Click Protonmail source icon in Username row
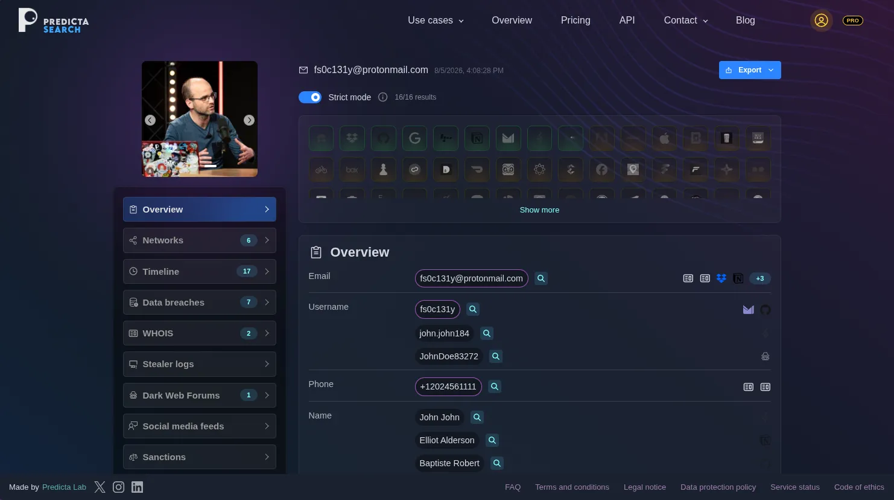Viewport: 894px width, 500px height. click(749, 310)
